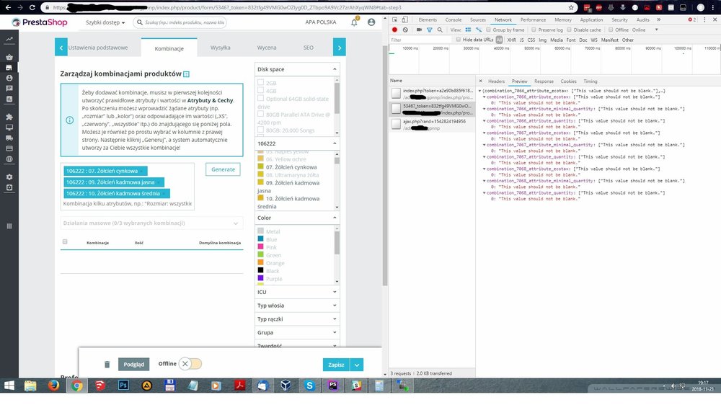Open the Response tab in request details
The image size is (721, 405).
(544, 81)
